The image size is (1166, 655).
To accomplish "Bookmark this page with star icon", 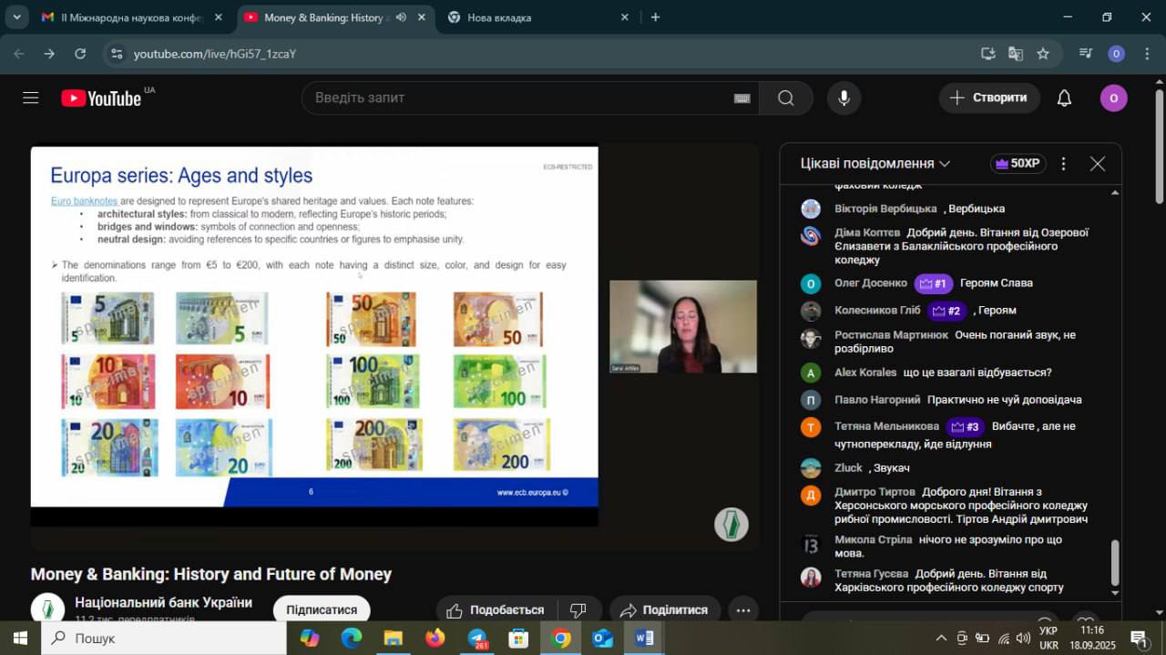I will (x=1043, y=54).
